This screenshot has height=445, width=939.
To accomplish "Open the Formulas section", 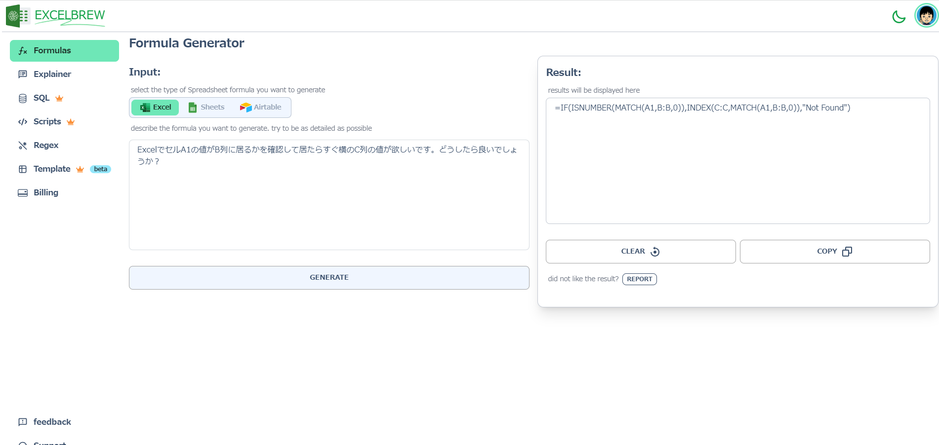I will 64,51.
